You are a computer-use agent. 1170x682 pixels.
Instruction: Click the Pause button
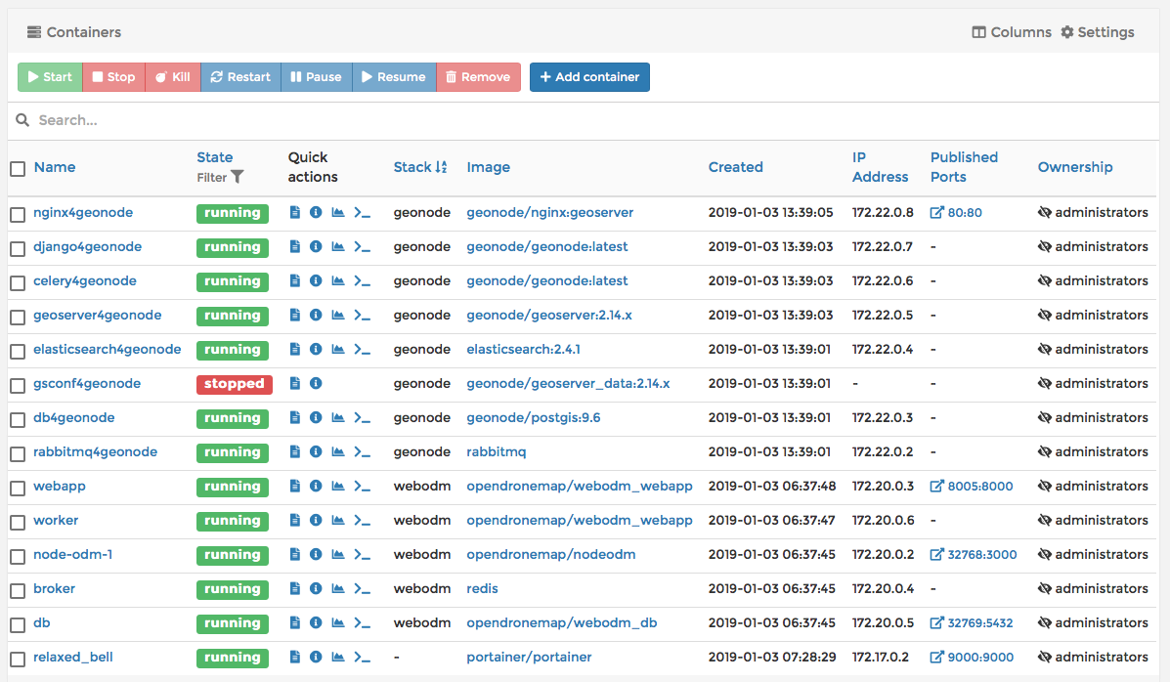pos(317,77)
